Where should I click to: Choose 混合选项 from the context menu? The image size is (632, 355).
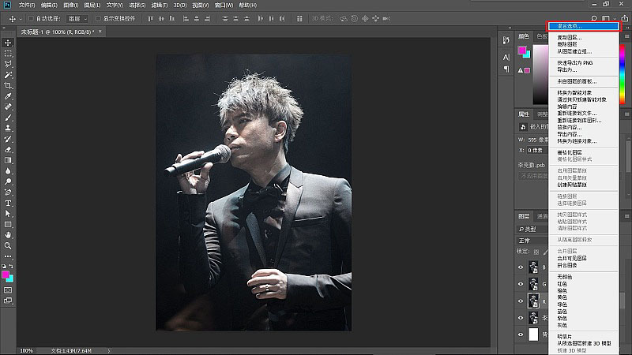click(584, 26)
